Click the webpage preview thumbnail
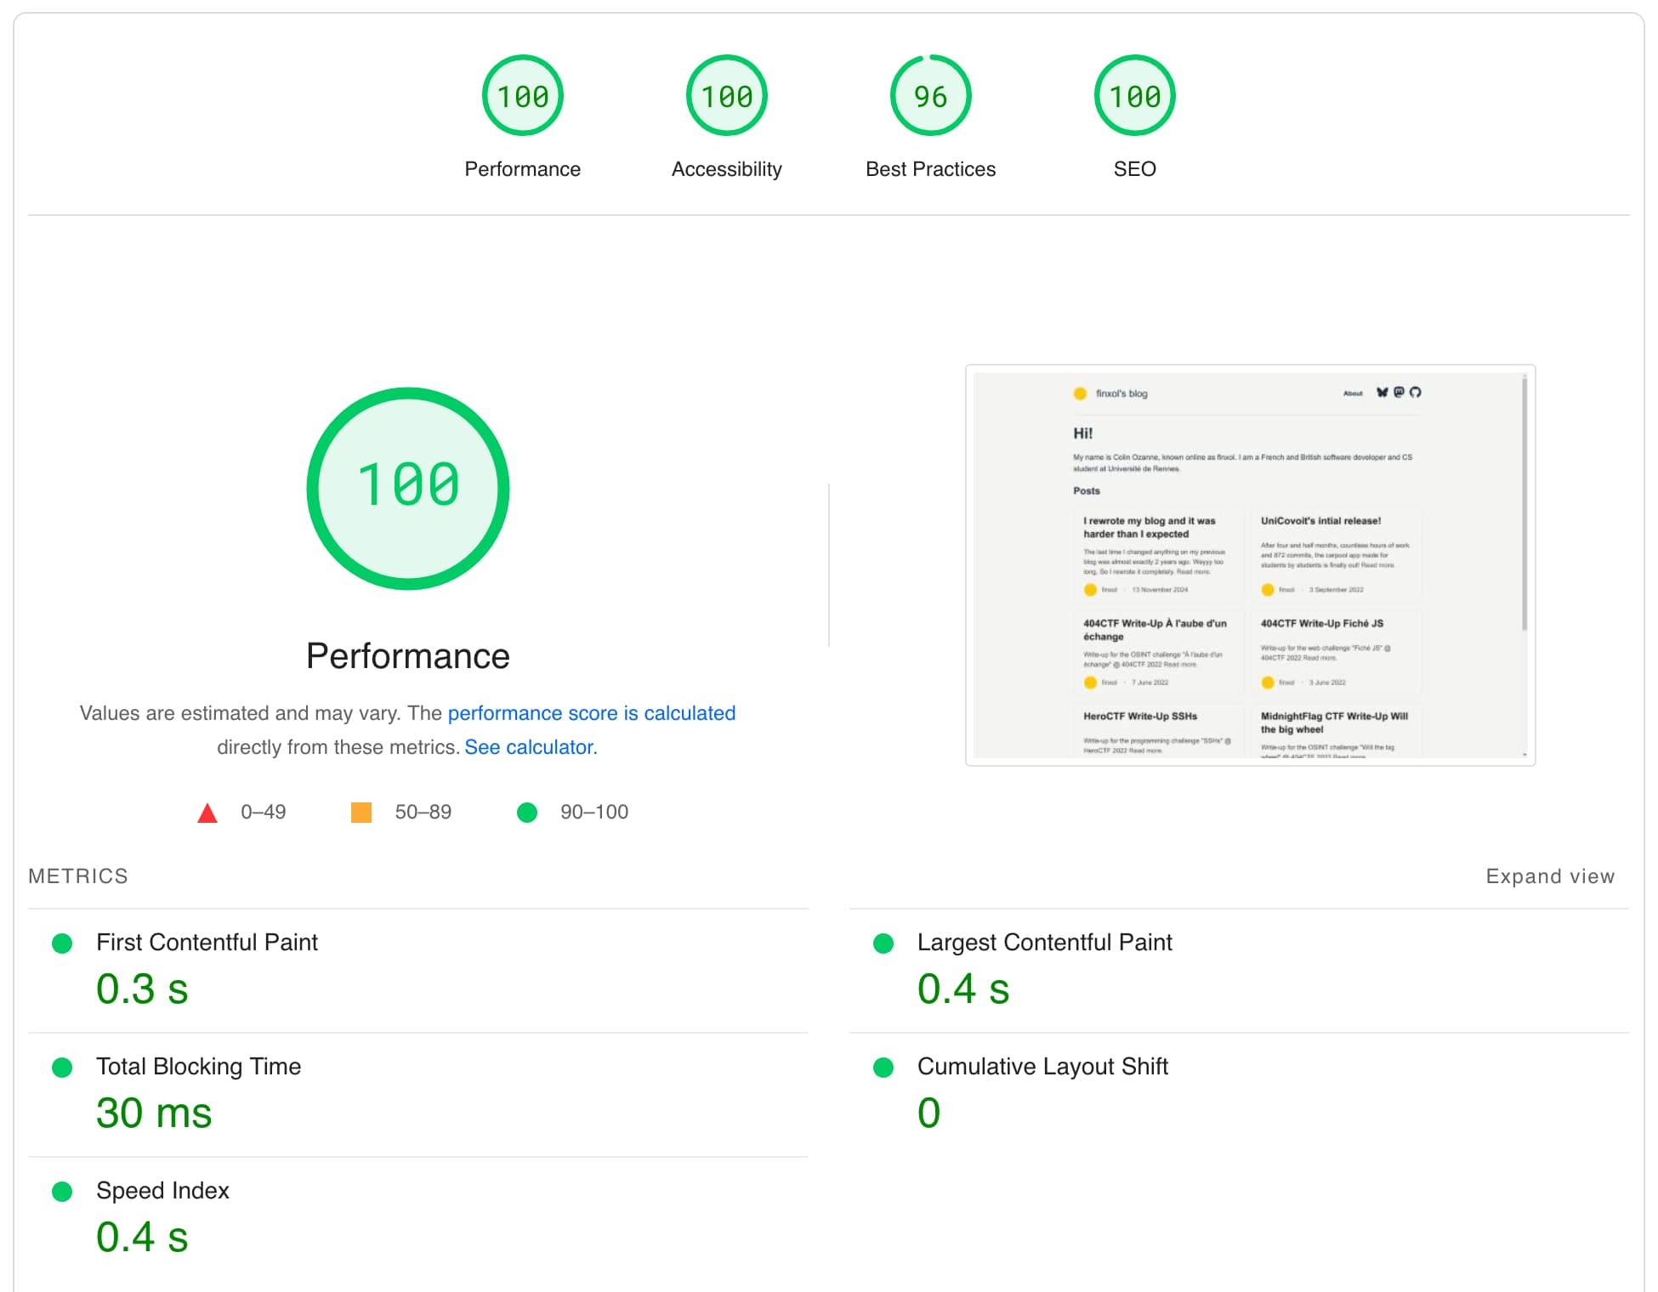This screenshot has height=1292, width=1658. (x=1250, y=565)
